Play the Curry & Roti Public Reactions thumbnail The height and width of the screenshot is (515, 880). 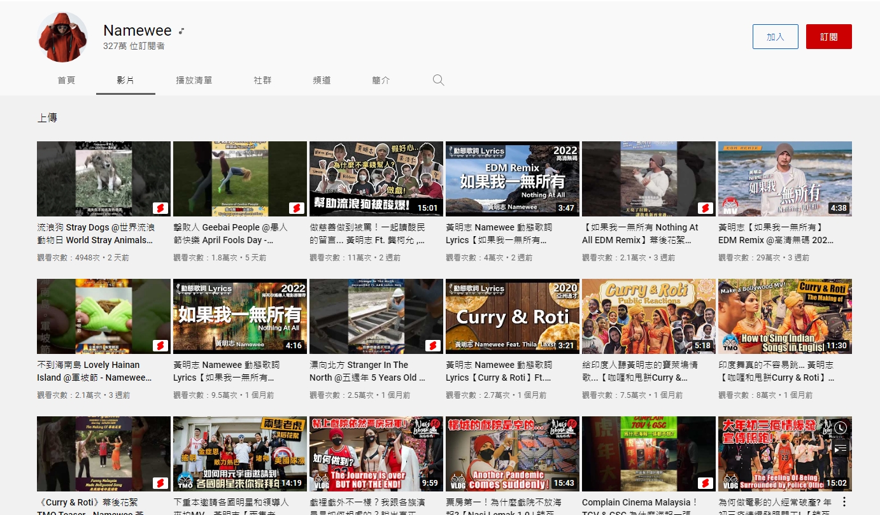coord(649,316)
